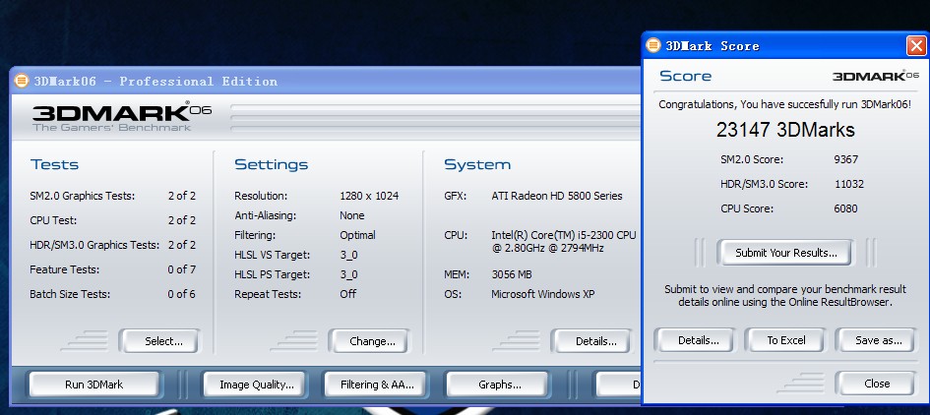
Task: Click the 3DMark06 main window title icon
Action: (x=22, y=81)
